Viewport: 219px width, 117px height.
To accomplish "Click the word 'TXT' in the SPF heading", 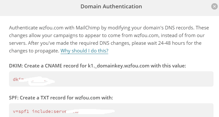I will (45, 98).
